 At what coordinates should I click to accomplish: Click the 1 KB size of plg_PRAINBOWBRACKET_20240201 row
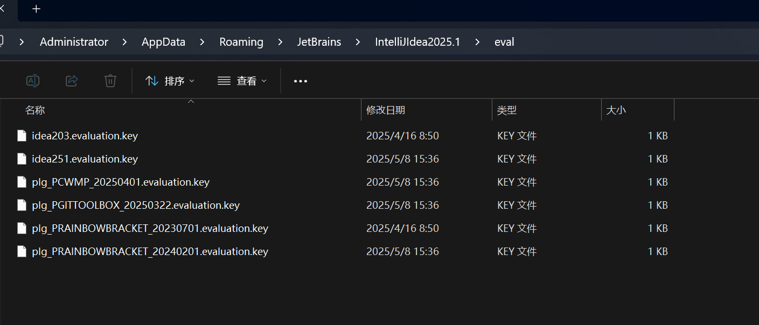tap(658, 252)
